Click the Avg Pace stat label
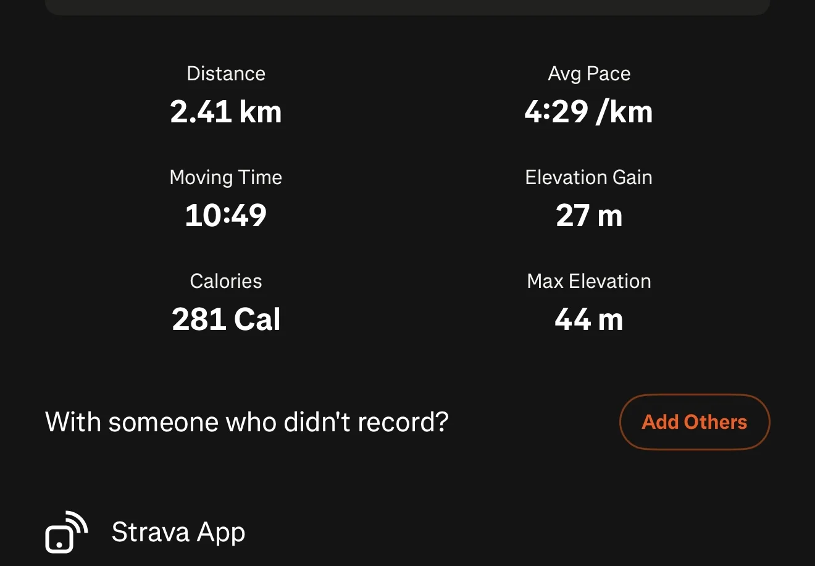The image size is (815, 566). tap(589, 74)
